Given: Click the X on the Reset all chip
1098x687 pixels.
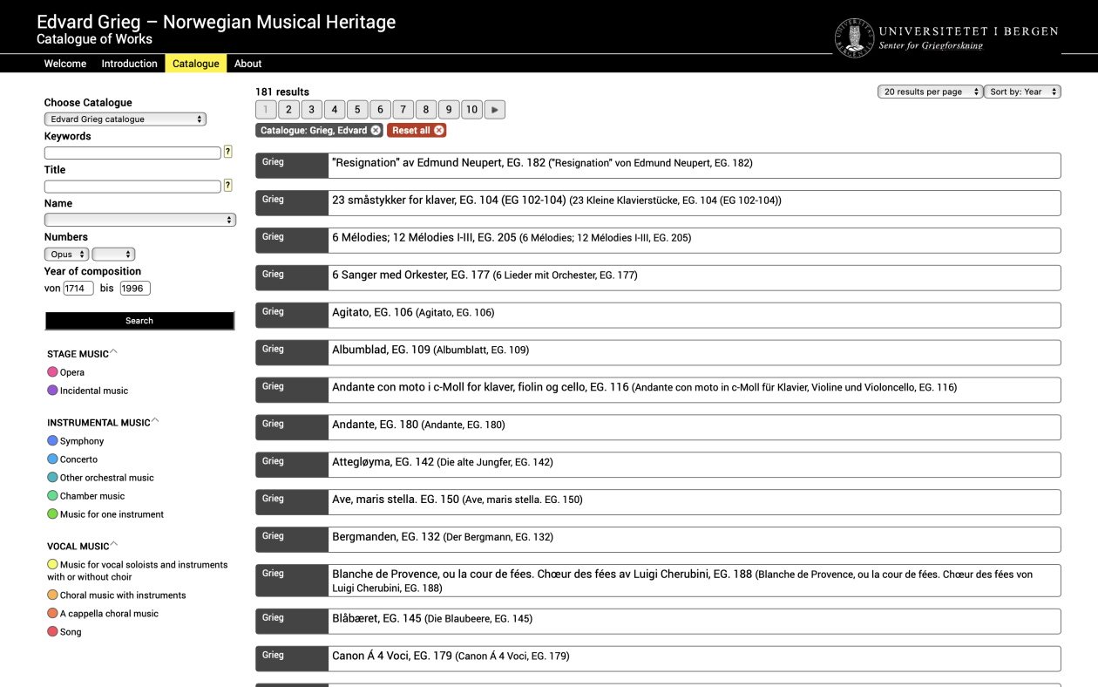Looking at the screenshot, I should click(x=438, y=130).
